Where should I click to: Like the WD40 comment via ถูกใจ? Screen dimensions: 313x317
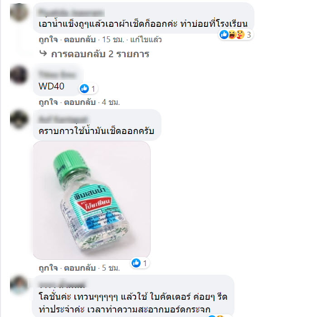point(48,102)
